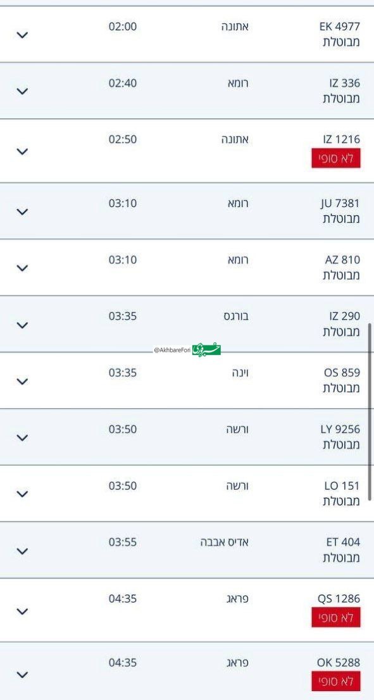Click the 03:35 time for OS 859
Screen dimensions: 374x700
pyautogui.click(x=123, y=373)
